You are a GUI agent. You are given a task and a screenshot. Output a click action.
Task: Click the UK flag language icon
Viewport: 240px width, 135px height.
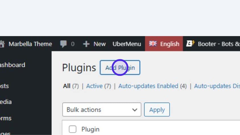click(153, 44)
